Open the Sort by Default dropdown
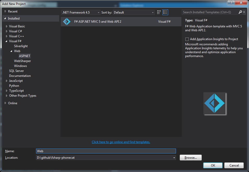Screen dimensions: 249x172 pyautogui.click(x=133, y=12)
